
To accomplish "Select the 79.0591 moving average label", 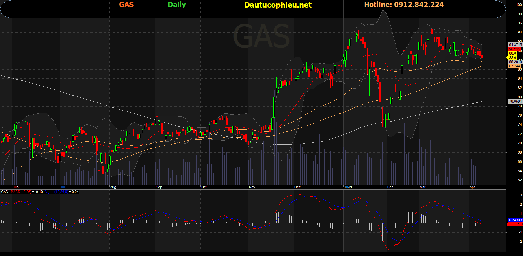I will pos(515,102).
